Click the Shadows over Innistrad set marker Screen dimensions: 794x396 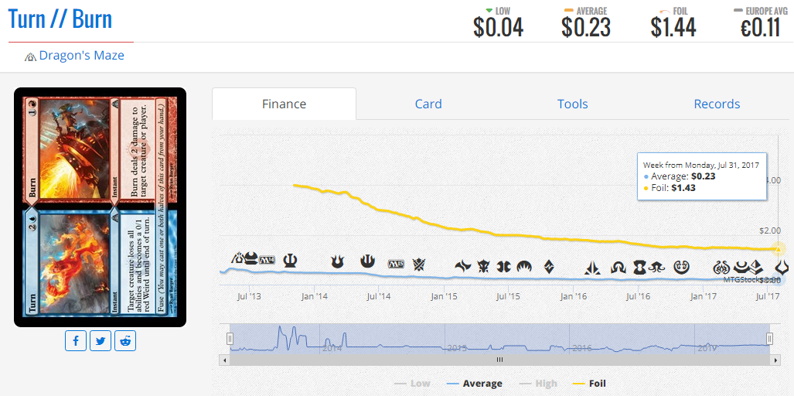[x=619, y=267]
